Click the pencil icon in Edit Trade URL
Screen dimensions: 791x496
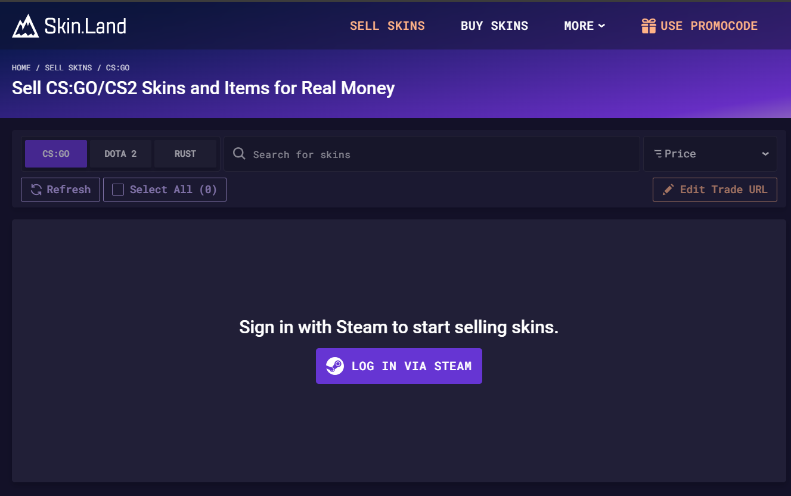click(x=669, y=190)
